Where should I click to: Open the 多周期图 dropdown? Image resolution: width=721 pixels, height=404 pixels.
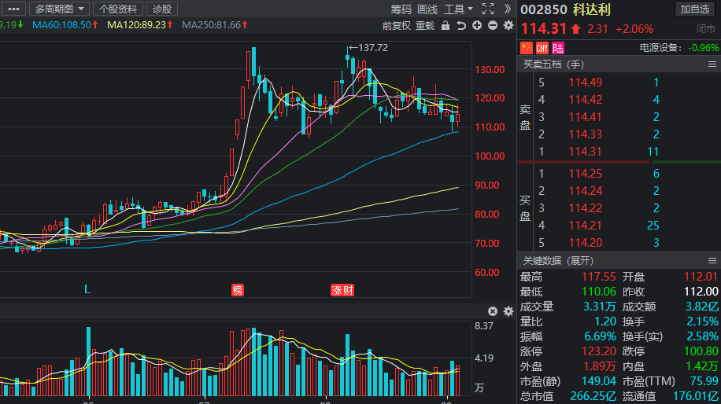[59, 9]
